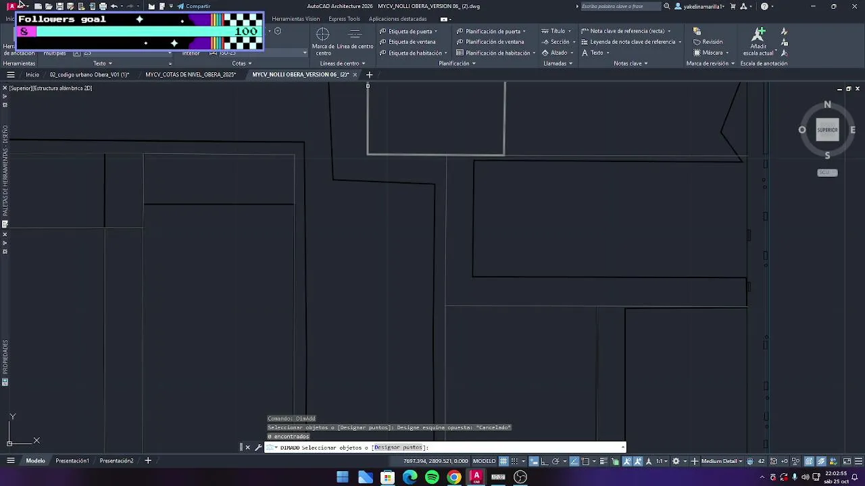The height and width of the screenshot is (486, 865).
Task: Switch to Presentación1 layout tab
Action: pos(72,461)
